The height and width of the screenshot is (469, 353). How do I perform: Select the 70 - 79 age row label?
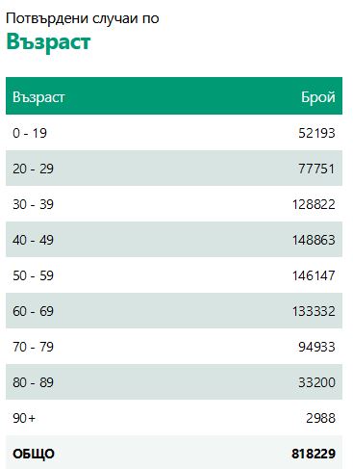33,347
